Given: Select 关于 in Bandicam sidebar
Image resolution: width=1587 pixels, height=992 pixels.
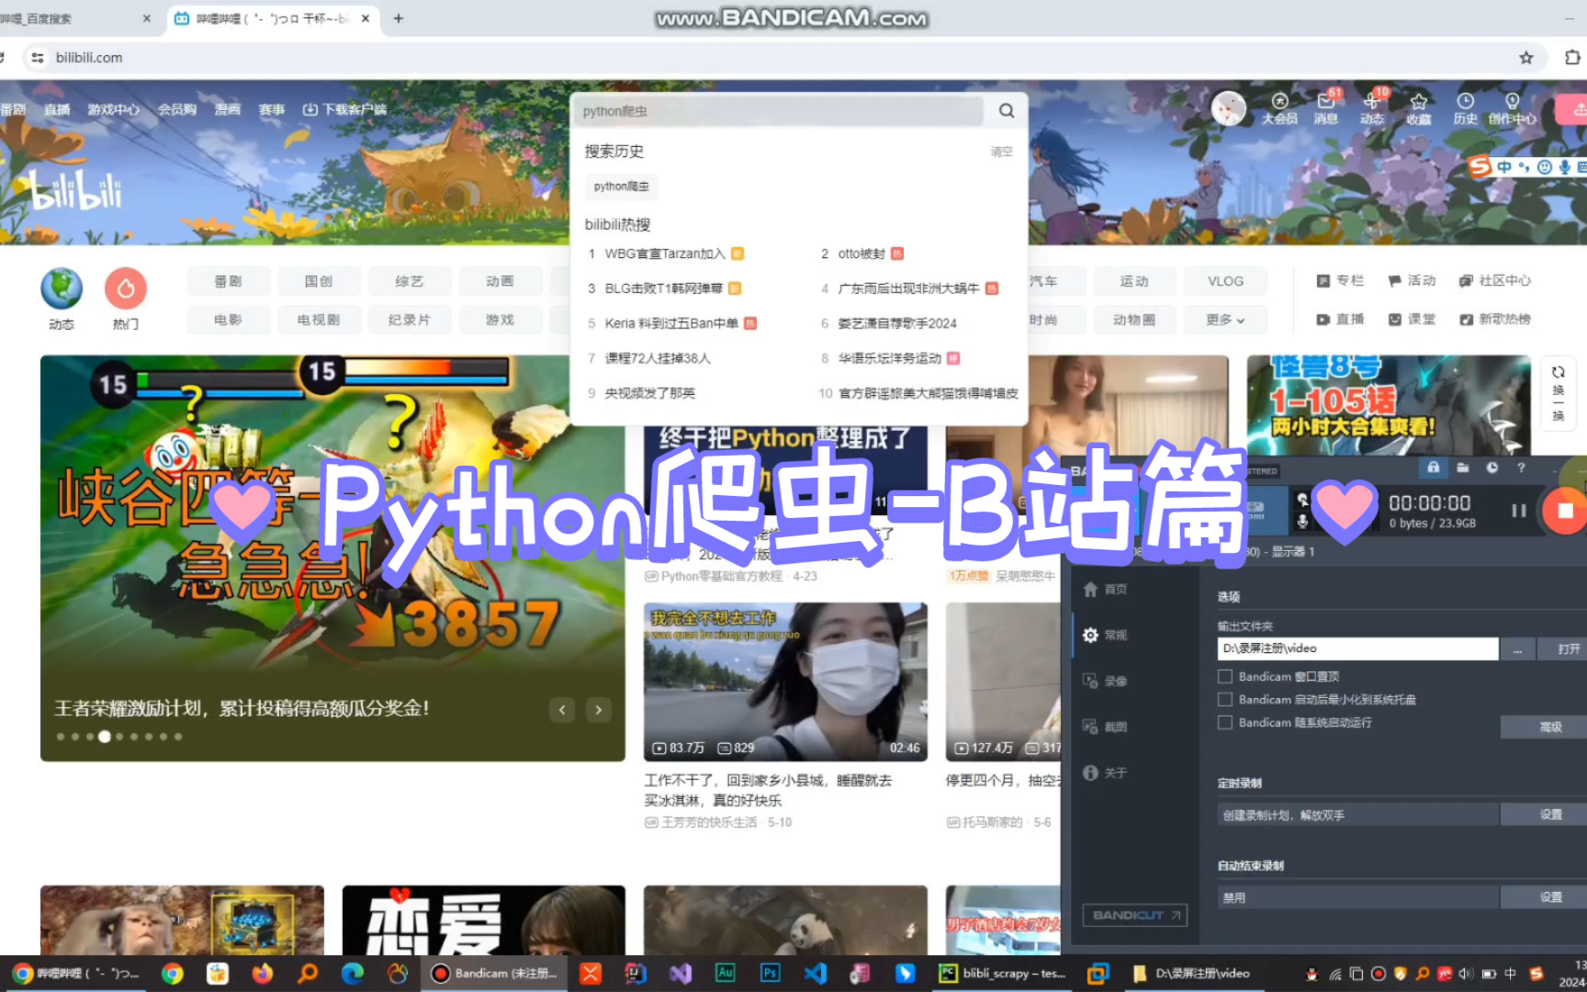Looking at the screenshot, I should tap(1106, 773).
